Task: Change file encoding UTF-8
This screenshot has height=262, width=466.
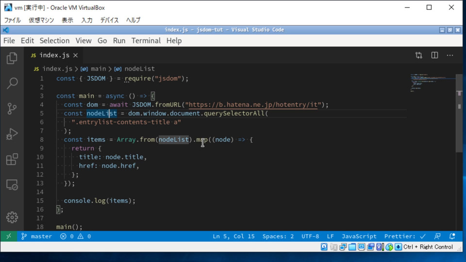Action: pos(310,236)
